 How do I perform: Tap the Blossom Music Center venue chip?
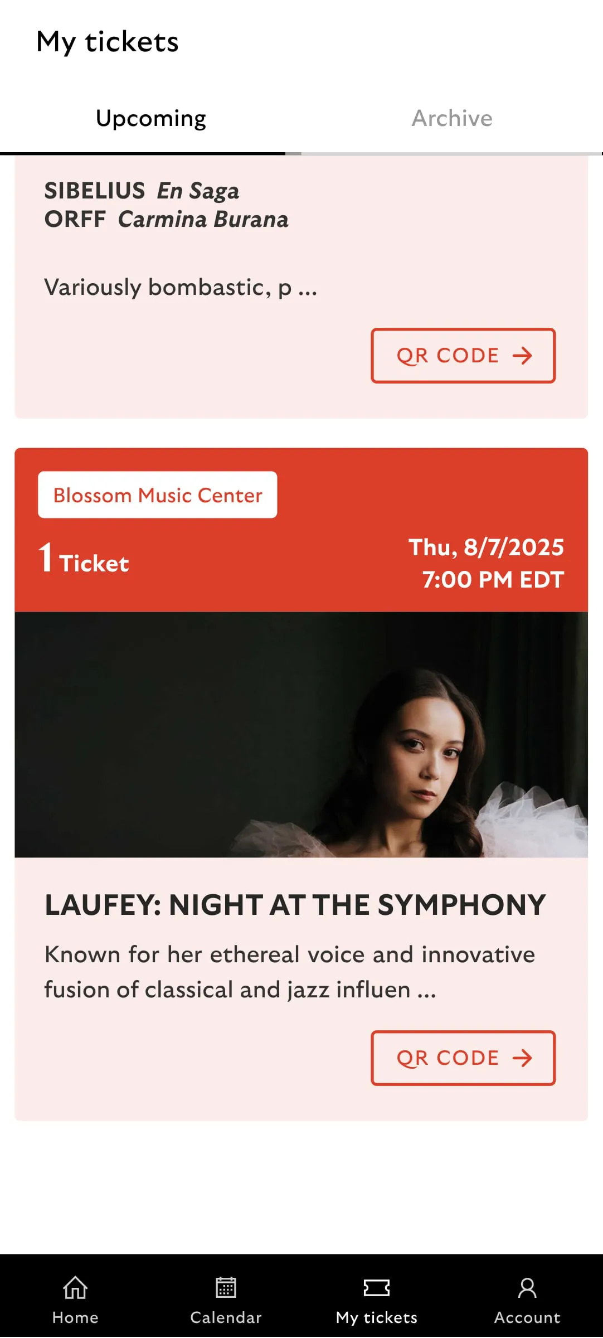(157, 495)
